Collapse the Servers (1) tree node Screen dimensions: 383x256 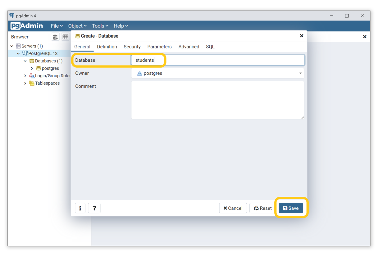point(12,46)
